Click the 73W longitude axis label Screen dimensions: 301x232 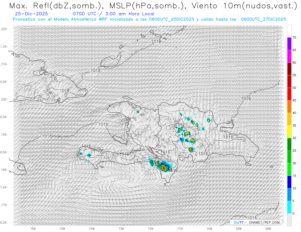121,228
